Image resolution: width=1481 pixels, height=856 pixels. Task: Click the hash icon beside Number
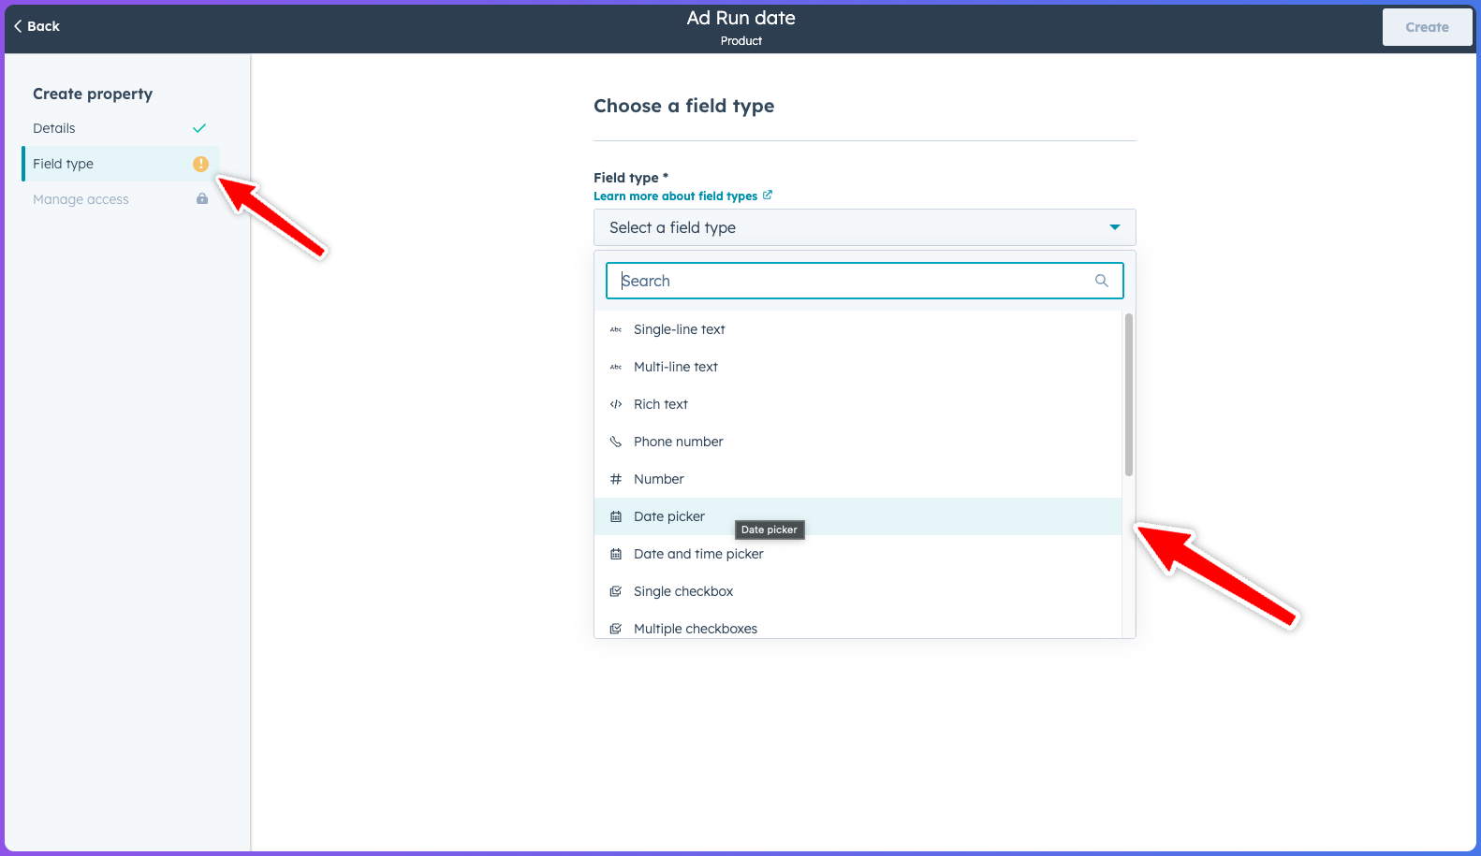616,479
